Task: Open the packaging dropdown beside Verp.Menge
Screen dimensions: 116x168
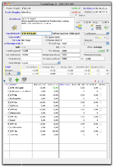Action: [x=51, y=63]
